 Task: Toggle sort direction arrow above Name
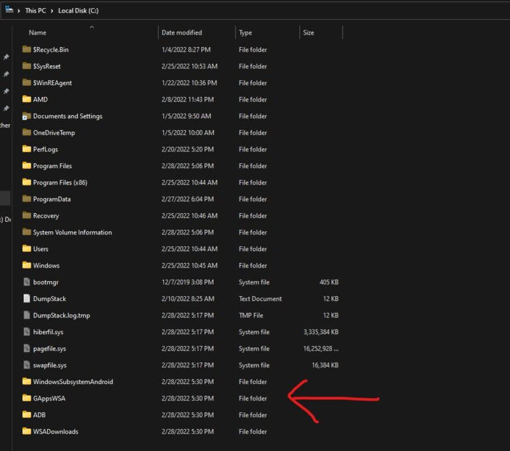click(92, 27)
